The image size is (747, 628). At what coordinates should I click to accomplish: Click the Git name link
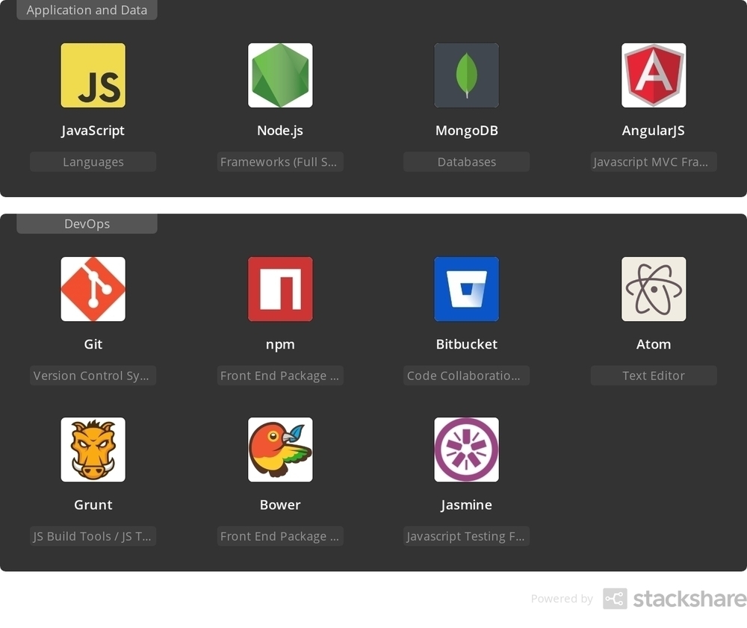(x=93, y=344)
